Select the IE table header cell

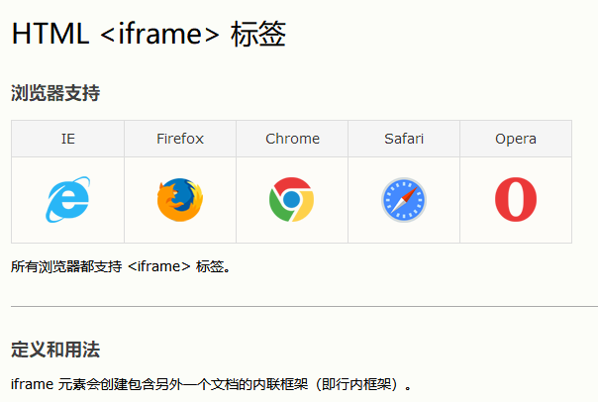(x=68, y=139)
